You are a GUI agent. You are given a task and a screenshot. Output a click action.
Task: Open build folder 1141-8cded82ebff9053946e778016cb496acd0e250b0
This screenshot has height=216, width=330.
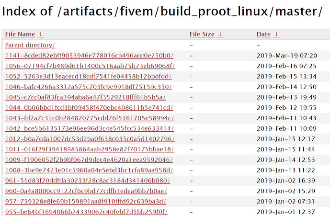click(89, 56)
